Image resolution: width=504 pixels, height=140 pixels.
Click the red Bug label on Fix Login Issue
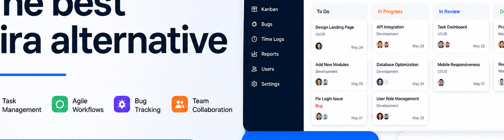pos(319,106)
